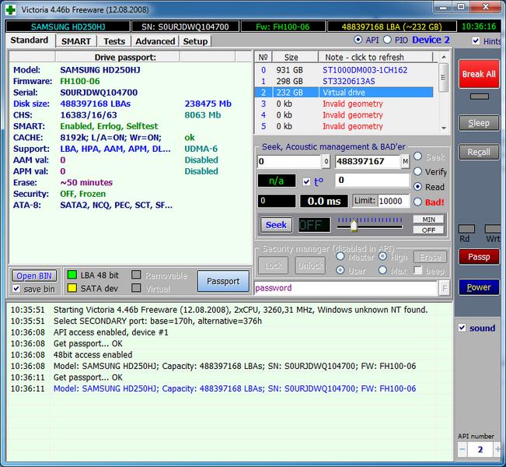The height and width of the screenshot is (467, 506).
Task: Click the LBA 48 bit green indicator
Action: (72, 275)
